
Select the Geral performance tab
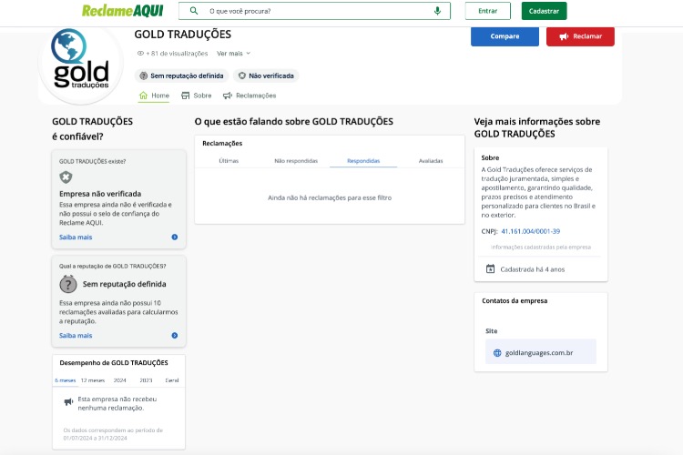pyautogui.click(x=172, y=380)
